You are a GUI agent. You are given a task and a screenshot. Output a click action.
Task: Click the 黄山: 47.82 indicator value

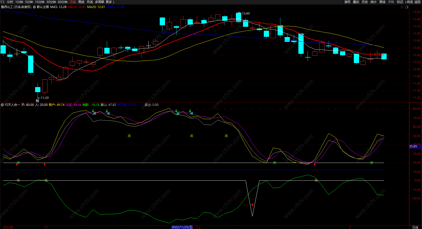point(108,105)
